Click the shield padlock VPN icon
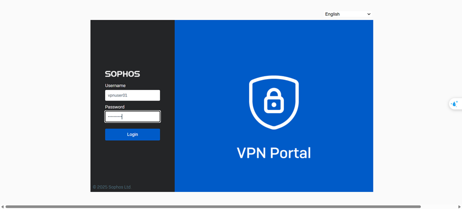This screenshot has width=462, height=209. 274,102
